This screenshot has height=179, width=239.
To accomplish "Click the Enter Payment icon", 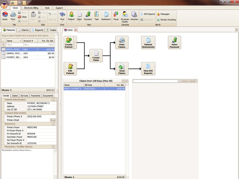I will pyautogui.click(x=174, y=42).
